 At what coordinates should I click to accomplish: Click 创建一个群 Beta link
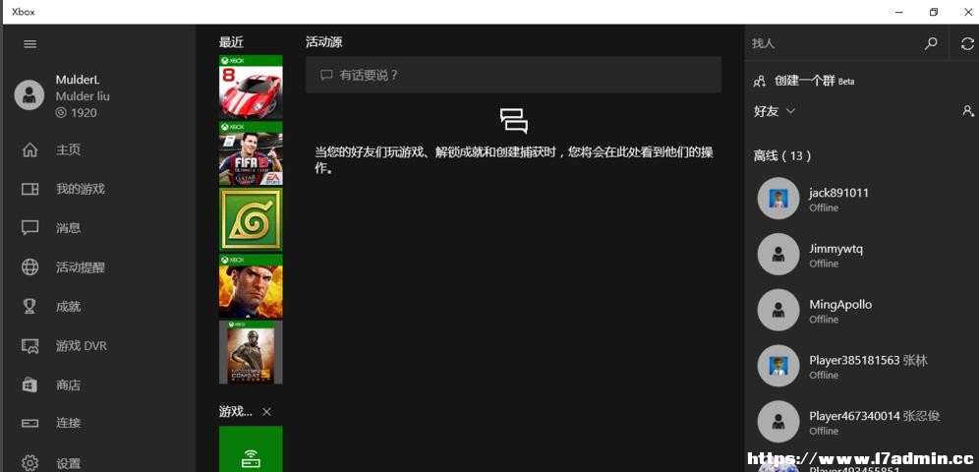coord(814,82)
